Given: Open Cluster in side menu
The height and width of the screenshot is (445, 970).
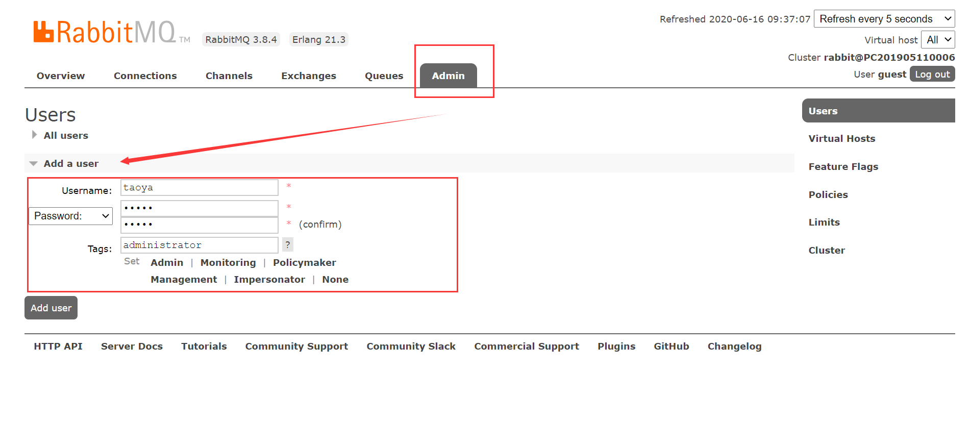Looking at the screenshot, I should click(827, 250).
